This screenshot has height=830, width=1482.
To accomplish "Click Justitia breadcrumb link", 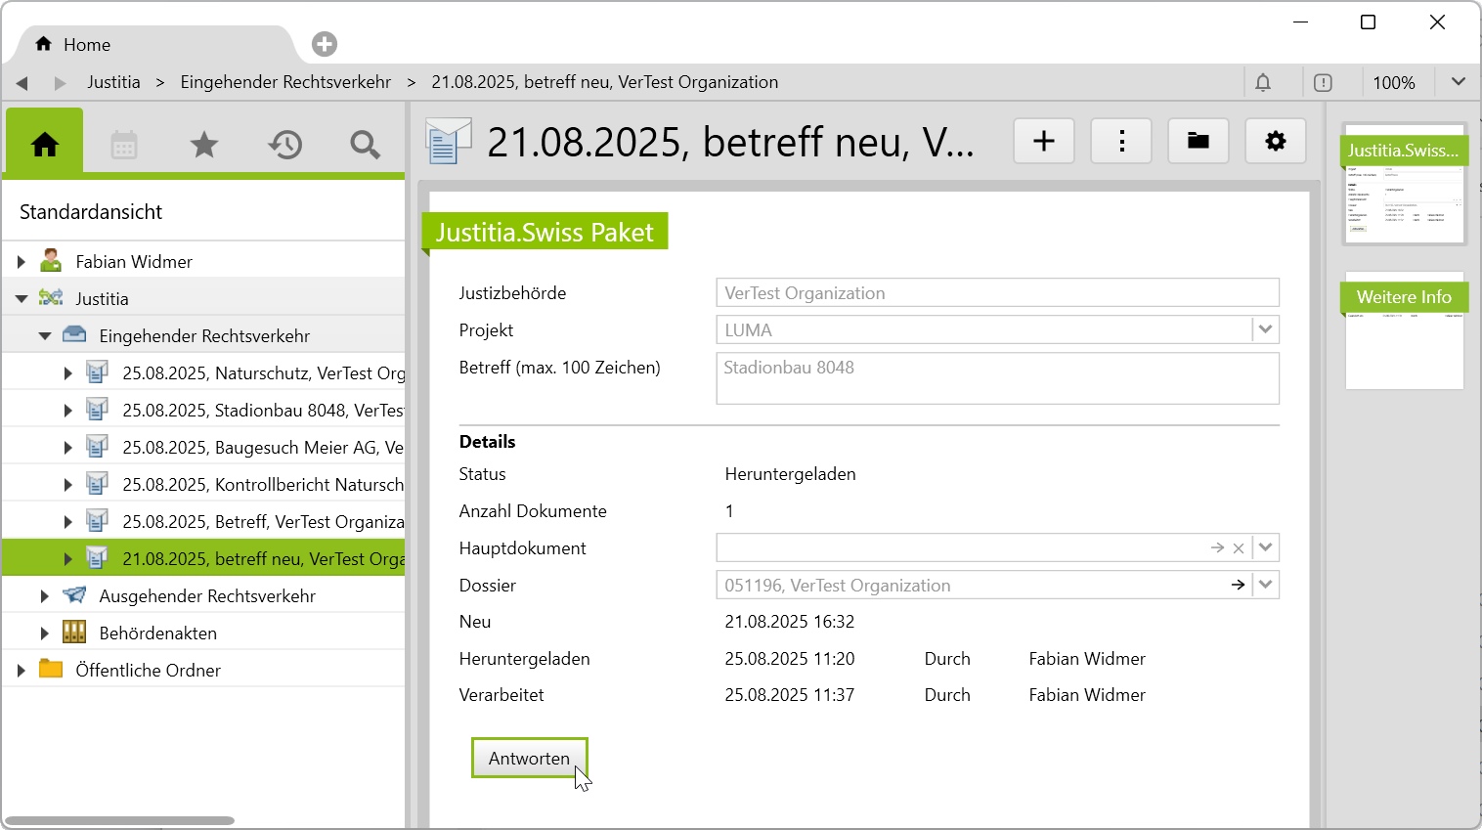I will tap(113, 82).
